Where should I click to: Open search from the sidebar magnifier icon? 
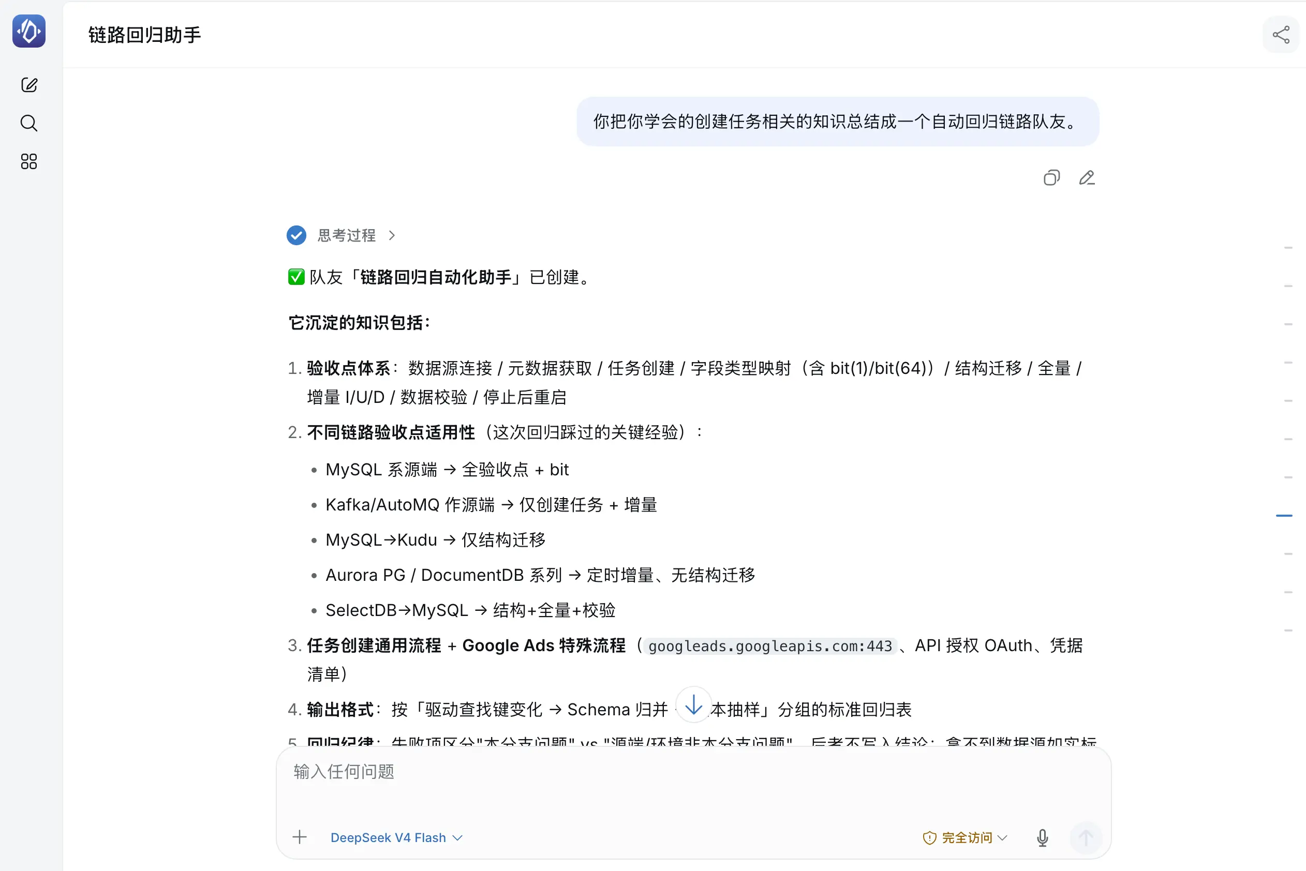[x=29, y=123]
